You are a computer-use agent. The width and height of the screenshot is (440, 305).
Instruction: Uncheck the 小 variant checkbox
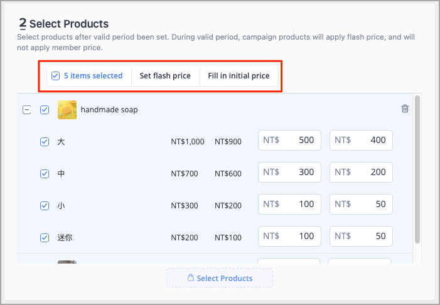(45, 206)
